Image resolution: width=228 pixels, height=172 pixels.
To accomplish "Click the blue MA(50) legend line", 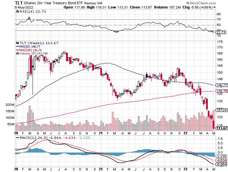I will coord(18,46).
